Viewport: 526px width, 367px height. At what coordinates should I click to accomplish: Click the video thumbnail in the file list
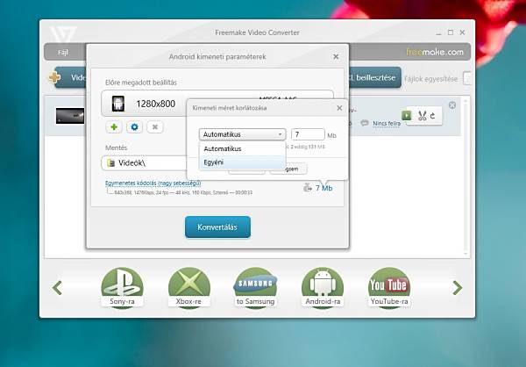point(70,116)
